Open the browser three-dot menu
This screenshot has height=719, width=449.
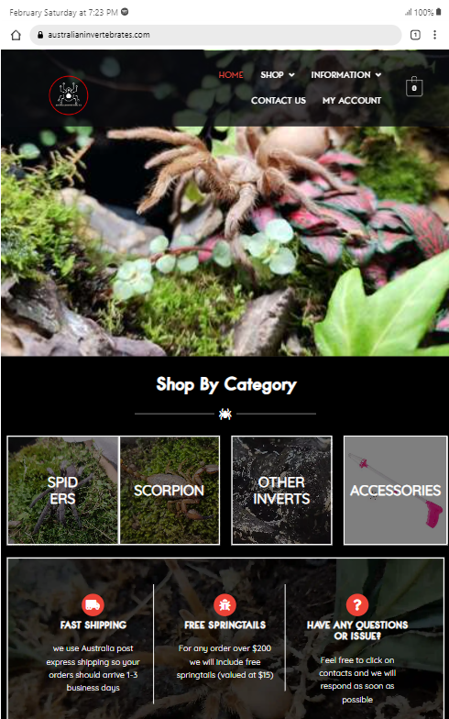(x=434, y=35)
